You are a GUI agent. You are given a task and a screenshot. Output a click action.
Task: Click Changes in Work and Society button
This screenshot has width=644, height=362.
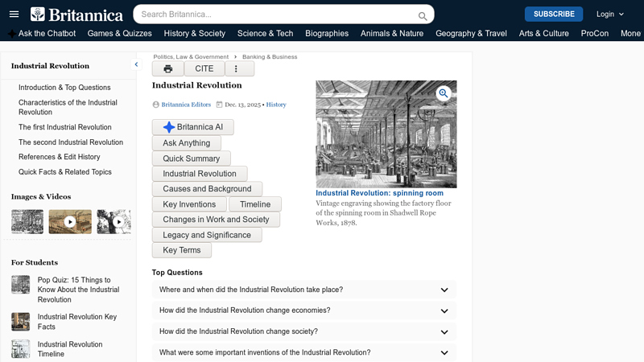(216, 220)
